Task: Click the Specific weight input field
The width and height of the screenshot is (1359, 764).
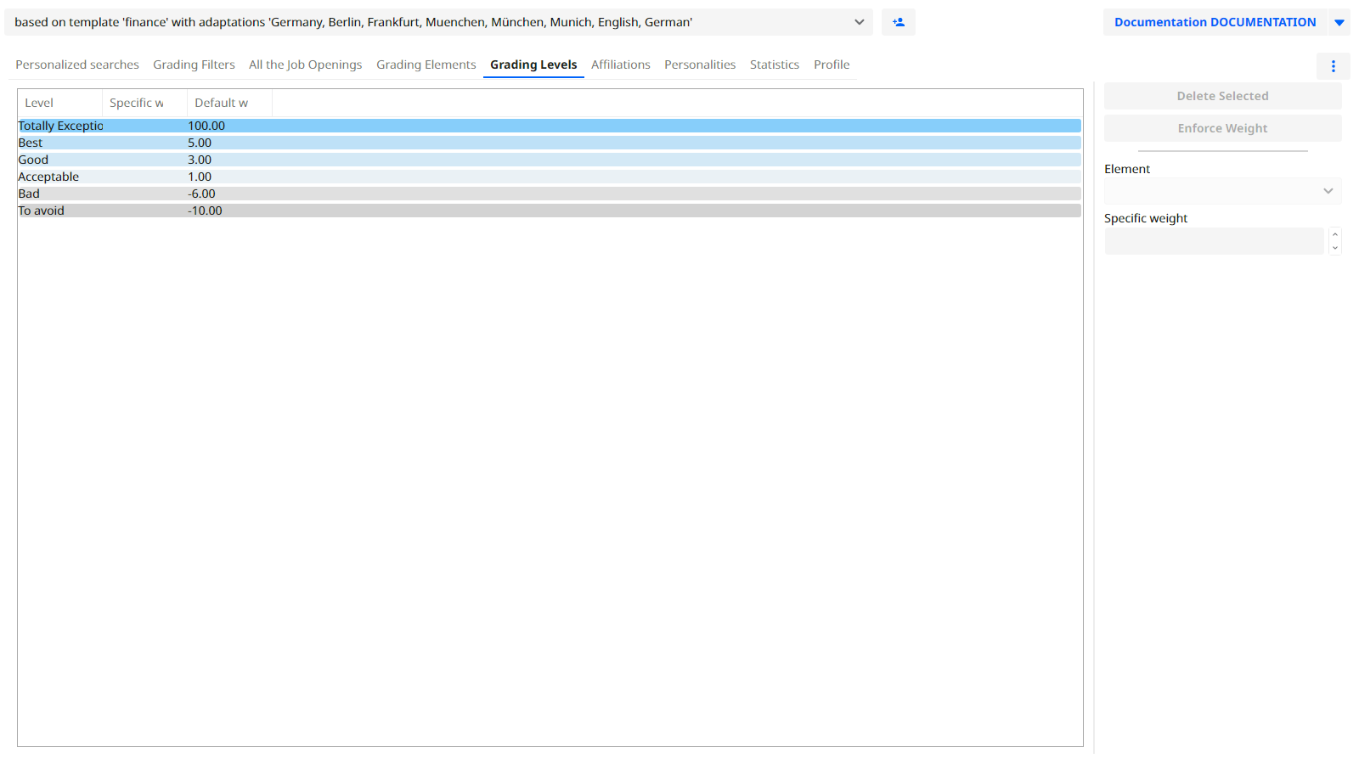Action: coord(1214,241)
